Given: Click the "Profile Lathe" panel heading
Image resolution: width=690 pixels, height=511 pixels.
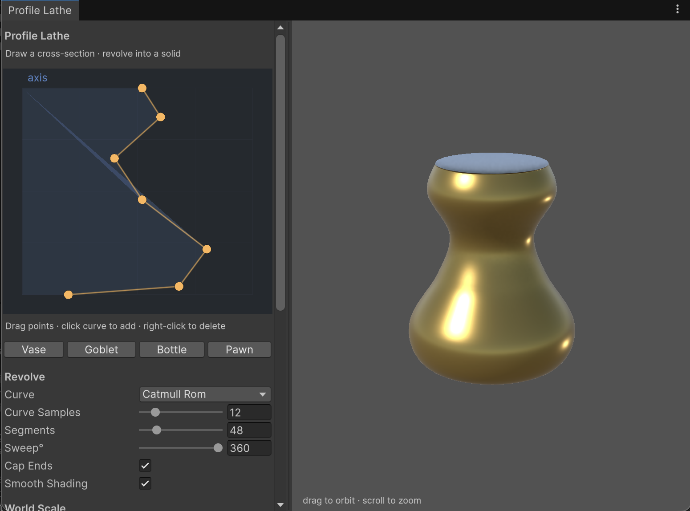Looking at the screenshot, I should tap(37, 36).
